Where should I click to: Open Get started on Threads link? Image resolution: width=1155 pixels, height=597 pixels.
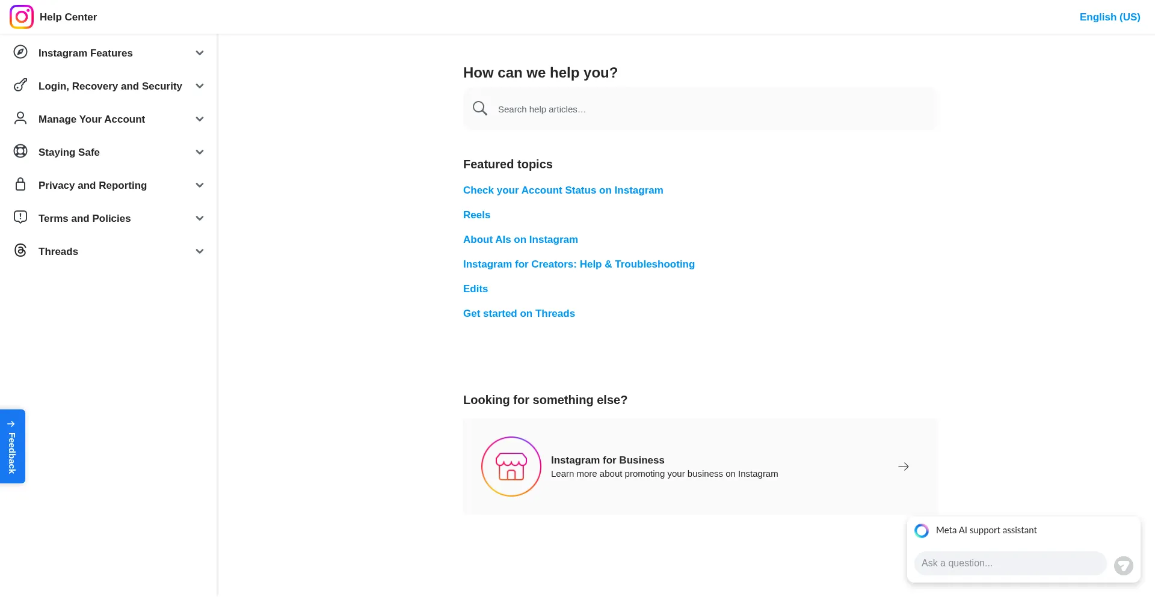[x=519, y=313]
